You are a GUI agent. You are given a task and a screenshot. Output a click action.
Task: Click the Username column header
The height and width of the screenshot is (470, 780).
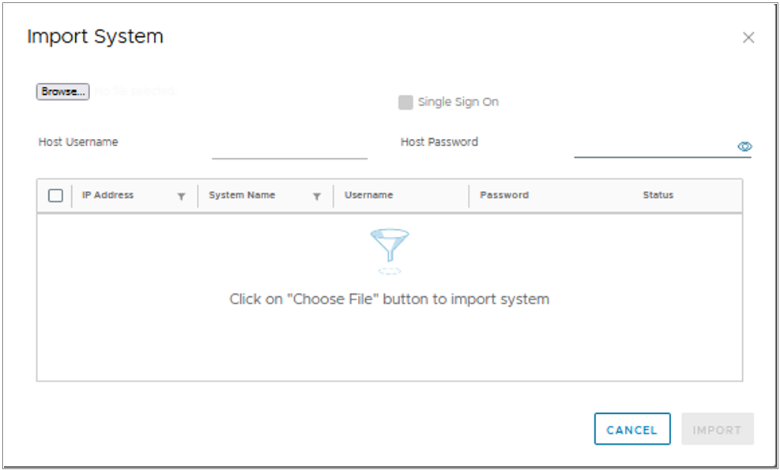point(368,195)
